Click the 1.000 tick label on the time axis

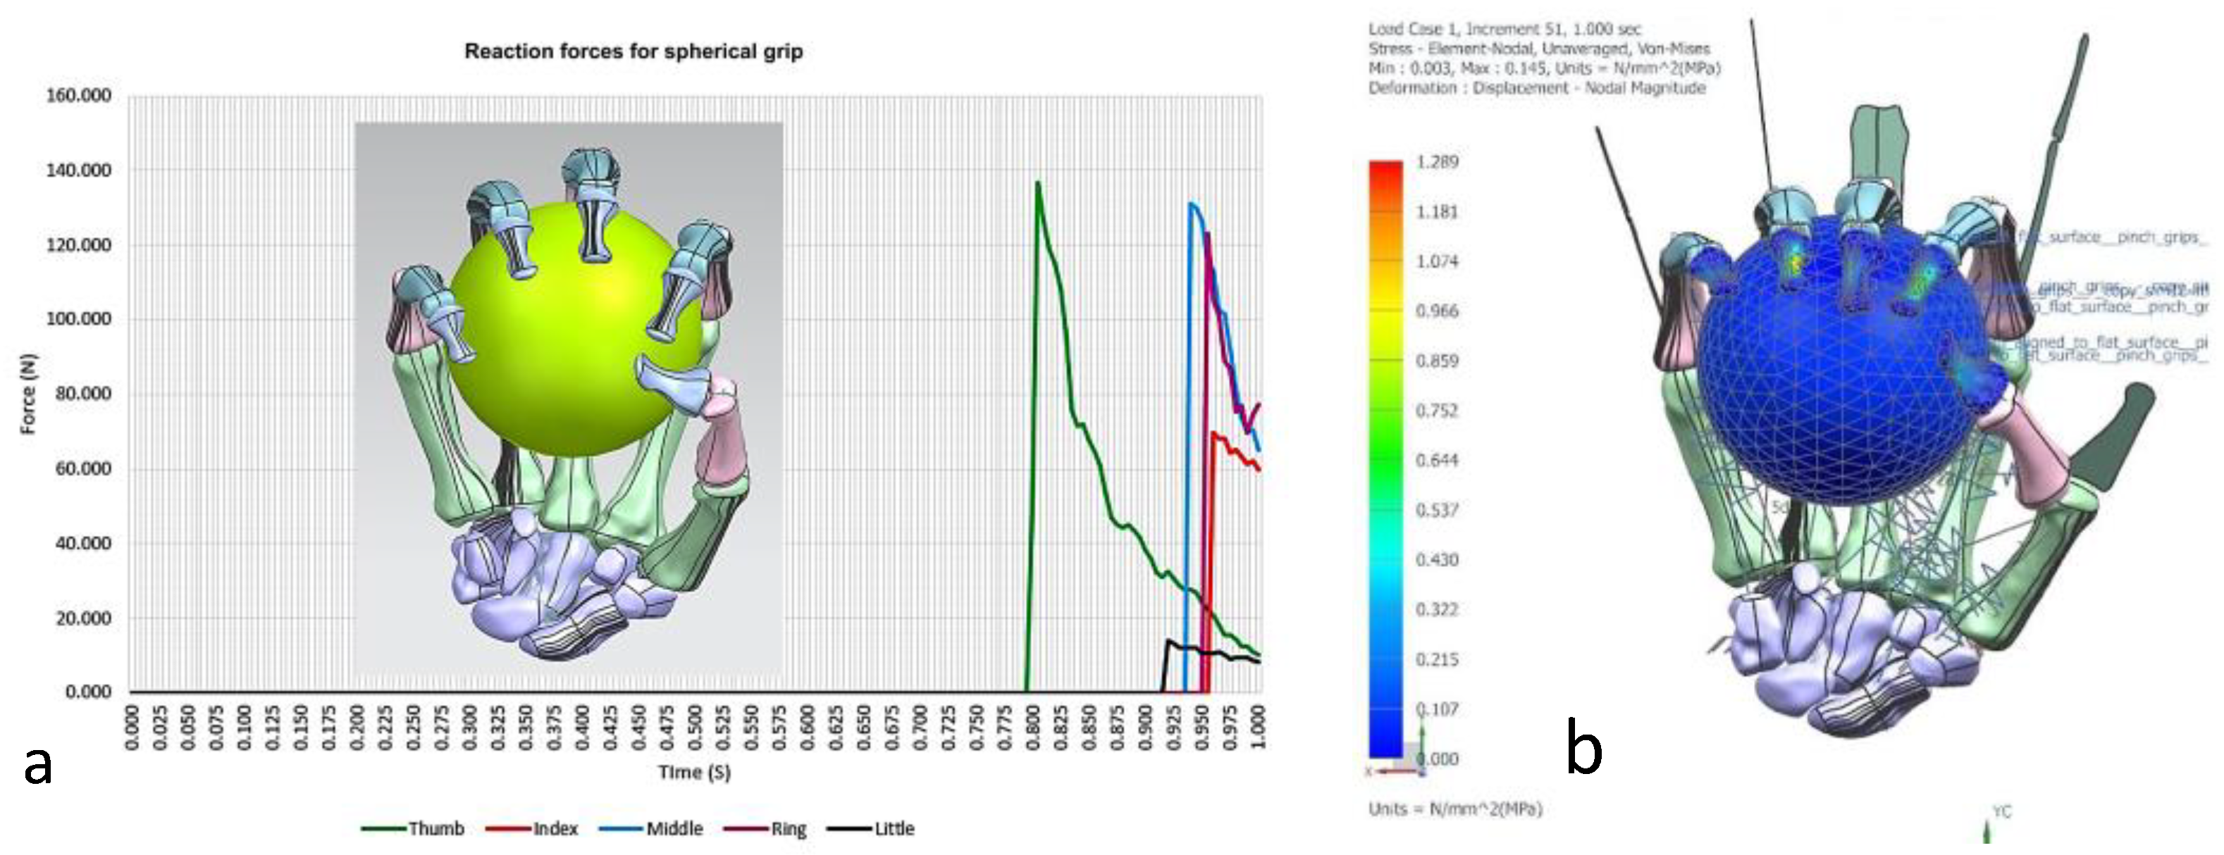[x=1258, y=726]
